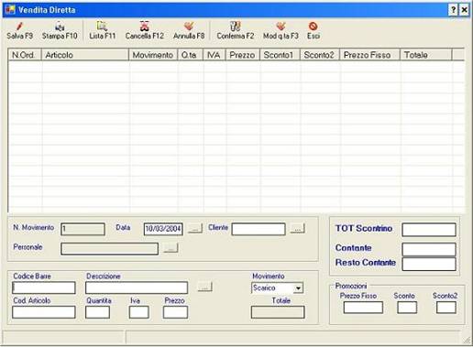Close the Vendita Diretta window

[x=464, y=10]
